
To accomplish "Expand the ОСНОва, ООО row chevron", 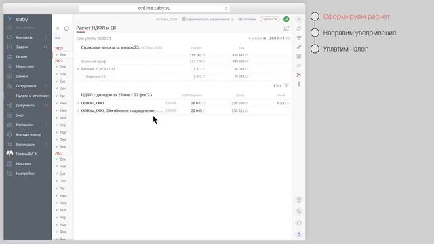I will (x=78, y=103).
